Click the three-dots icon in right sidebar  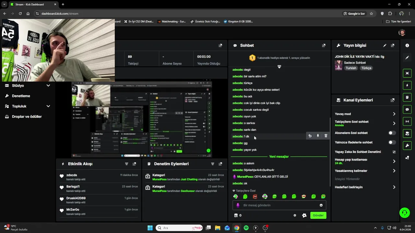coord(407,158)
